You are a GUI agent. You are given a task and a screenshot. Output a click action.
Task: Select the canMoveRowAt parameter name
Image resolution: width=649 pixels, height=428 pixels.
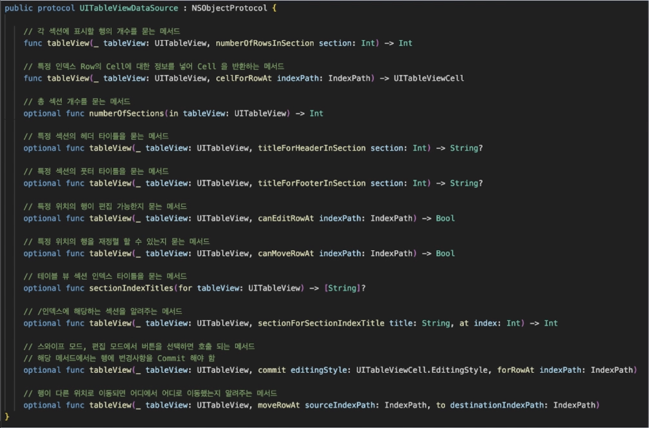(285, 253)
